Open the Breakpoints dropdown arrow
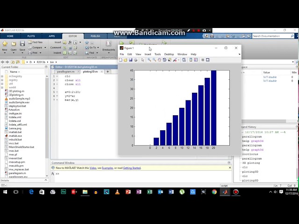This screenshot has height=224, width=299. 108,53
